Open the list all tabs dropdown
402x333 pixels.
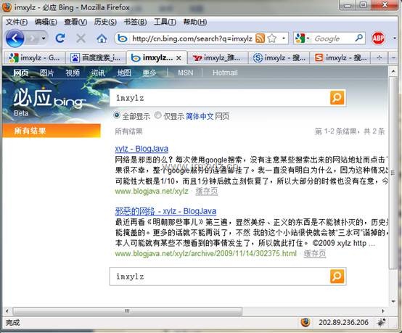click(393, 58)
